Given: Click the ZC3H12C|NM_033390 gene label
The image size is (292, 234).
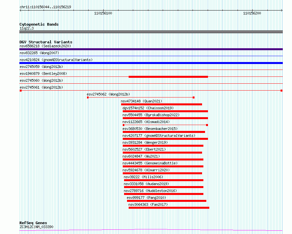Looking at the screenshot, I should 36,227.
